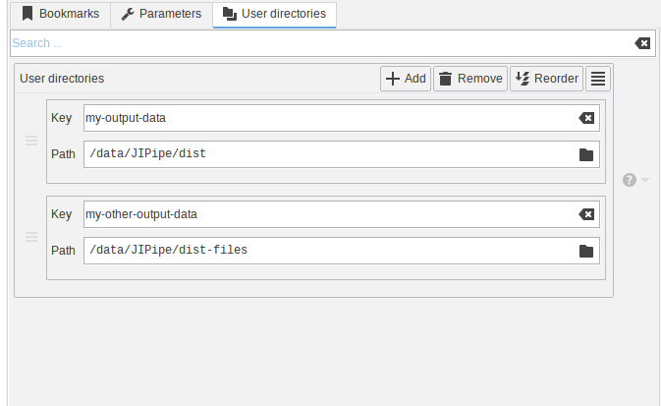Screen dimensions: 661x406
Task: Open the User directories hamburger menu
Action: pyautogui.click(x=598, y=79)
